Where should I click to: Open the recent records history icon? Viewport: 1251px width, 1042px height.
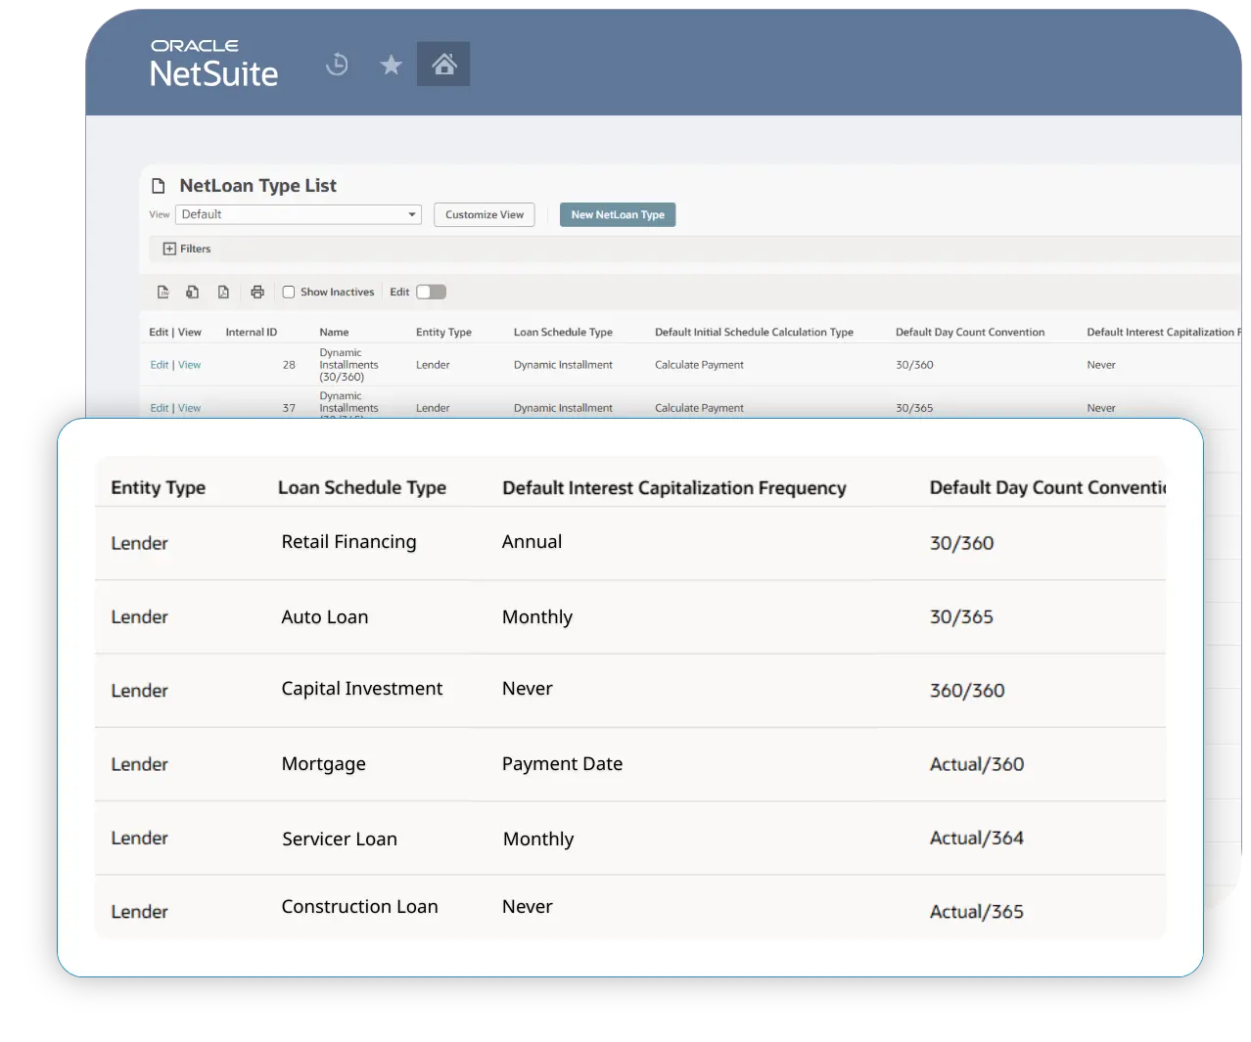pos(337,65)
